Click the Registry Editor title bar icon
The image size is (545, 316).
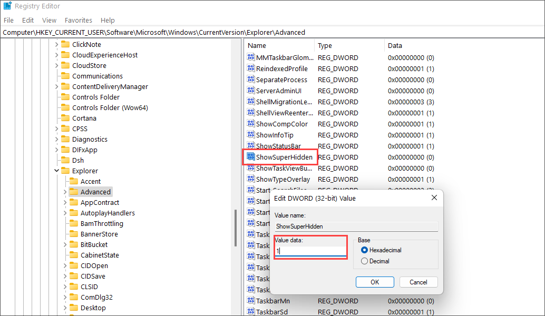6,6
